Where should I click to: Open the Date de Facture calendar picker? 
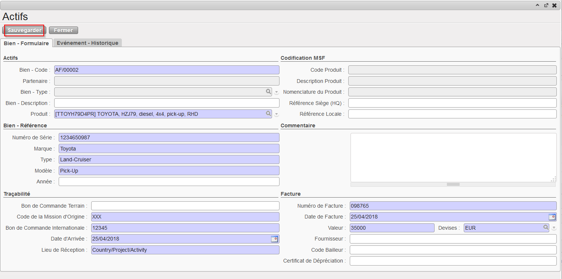coord(552,217)
